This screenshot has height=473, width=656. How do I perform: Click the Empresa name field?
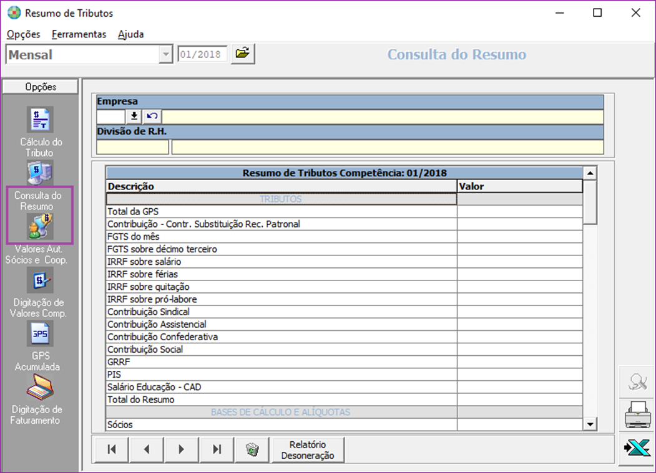[x=383, y=117]
